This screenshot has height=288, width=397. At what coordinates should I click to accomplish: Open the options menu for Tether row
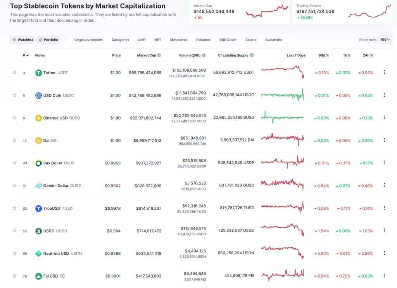(385, 72)
